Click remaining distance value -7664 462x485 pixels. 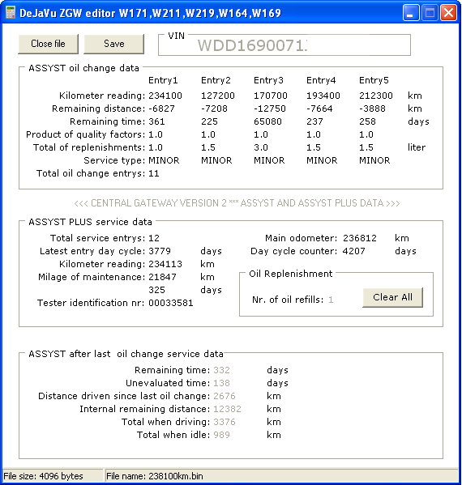[319, 108]
